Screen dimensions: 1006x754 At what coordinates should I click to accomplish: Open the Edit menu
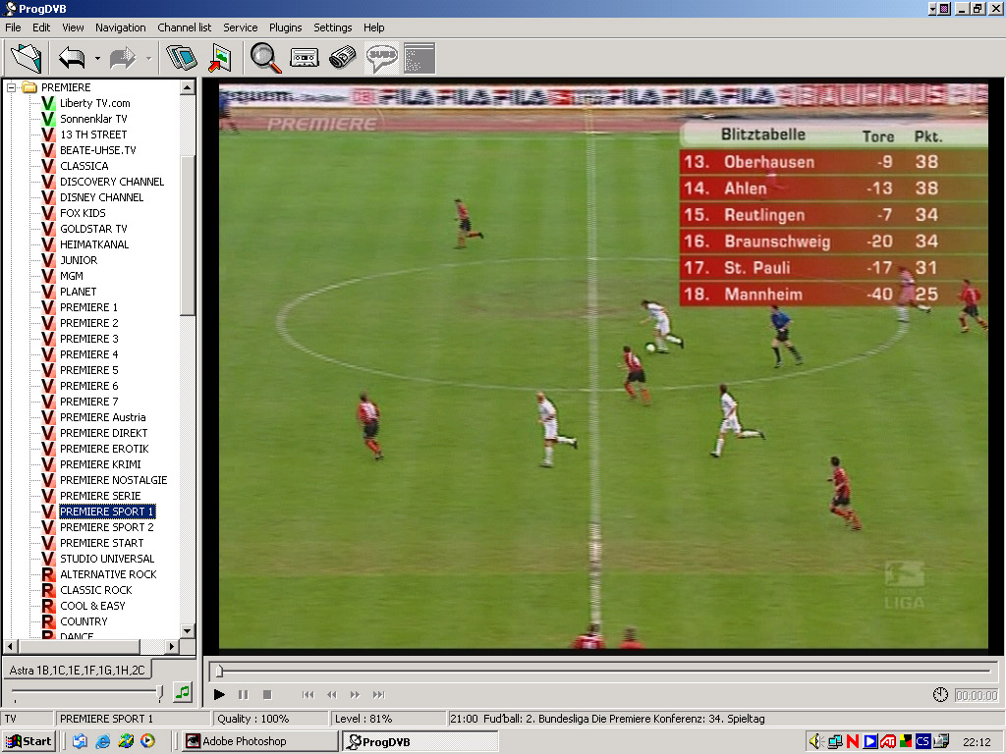click(x=41, y=27)
